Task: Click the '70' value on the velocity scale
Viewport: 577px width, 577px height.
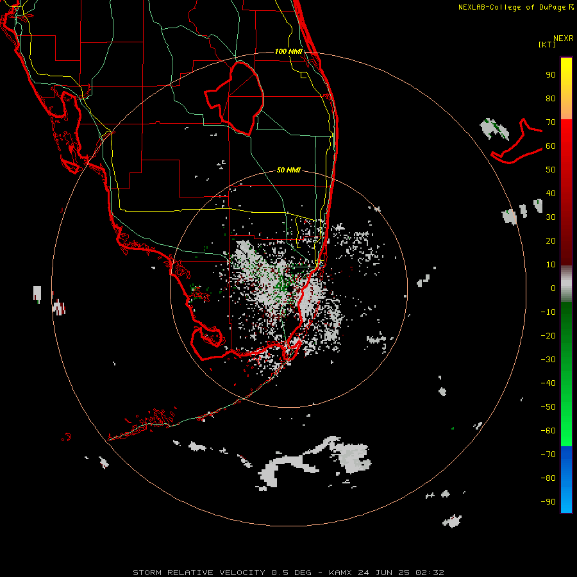Action: coord(551,122)
